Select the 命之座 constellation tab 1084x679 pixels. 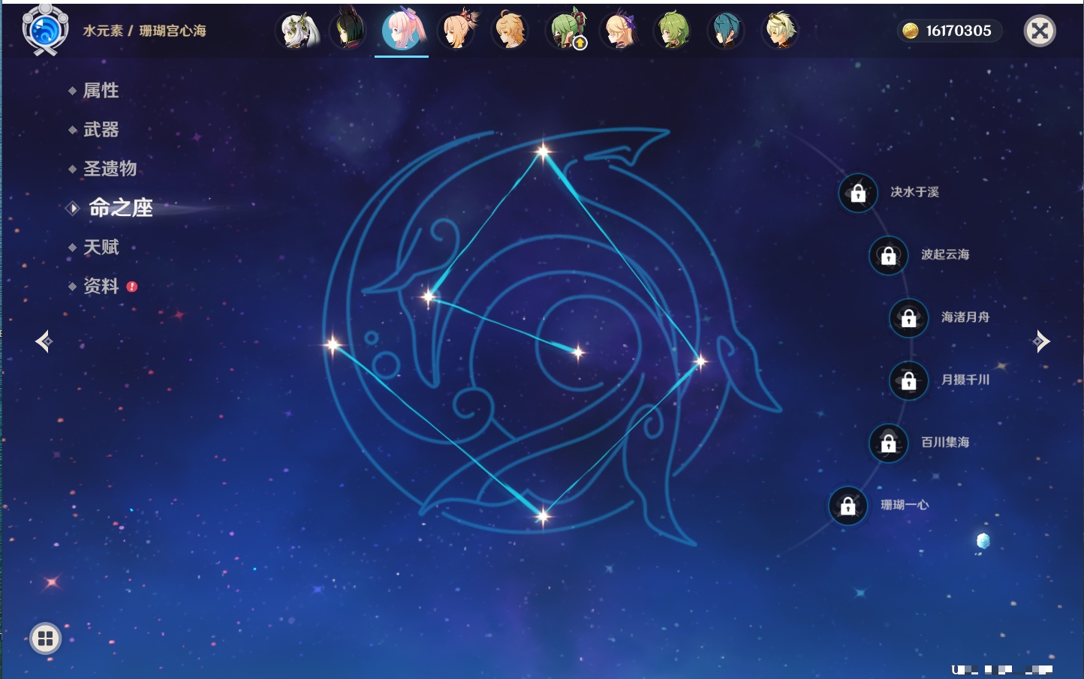[120, 208]
